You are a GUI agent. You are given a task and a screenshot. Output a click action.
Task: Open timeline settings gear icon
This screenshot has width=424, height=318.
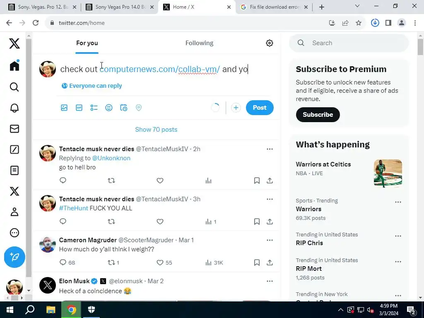tap(269, 43)
